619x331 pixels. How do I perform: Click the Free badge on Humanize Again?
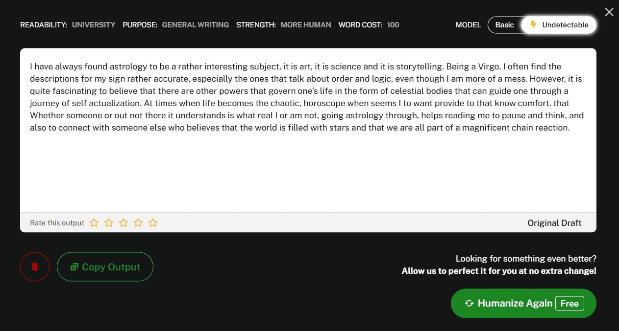point(569,304)
